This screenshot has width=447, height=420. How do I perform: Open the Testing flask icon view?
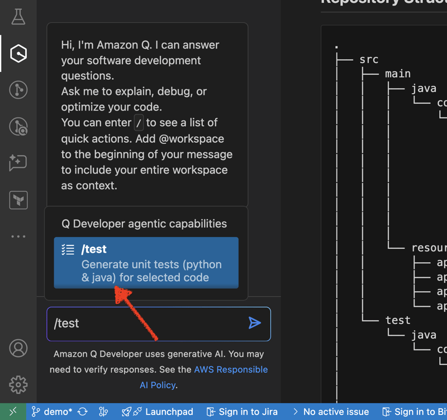coord(18,17)
